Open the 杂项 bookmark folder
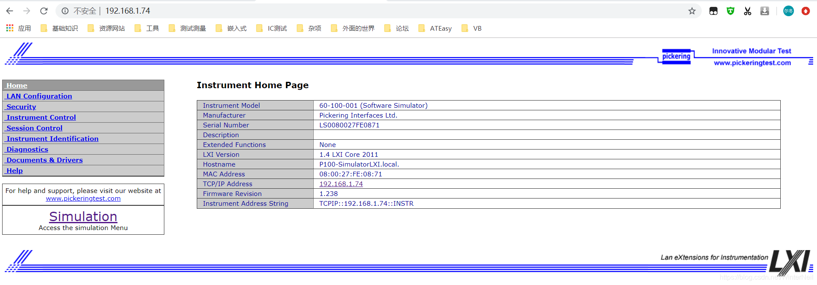Image resolution: width=817 pixels, height=285 pixels. point(309,29)
